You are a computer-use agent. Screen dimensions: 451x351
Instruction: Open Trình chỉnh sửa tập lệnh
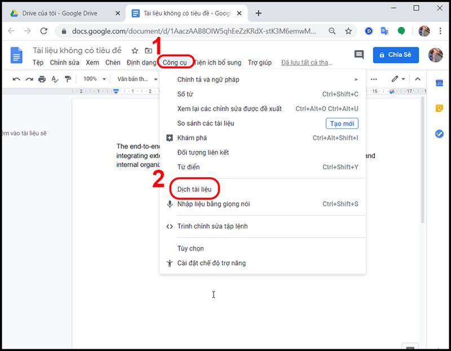[x=263, y=227]
